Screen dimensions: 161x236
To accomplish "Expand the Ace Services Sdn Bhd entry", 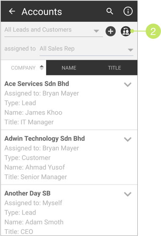I will click(128, 84).
